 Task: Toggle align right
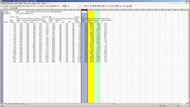click(98, 6)
